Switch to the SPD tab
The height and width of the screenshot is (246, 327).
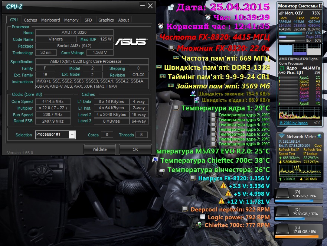tap(88, 20)
